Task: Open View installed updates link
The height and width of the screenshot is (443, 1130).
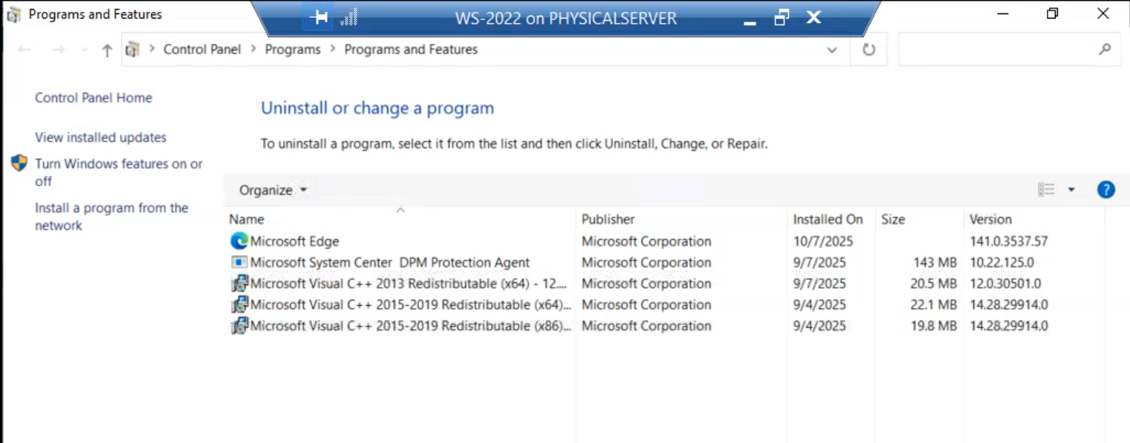Action: pos(100,137)
